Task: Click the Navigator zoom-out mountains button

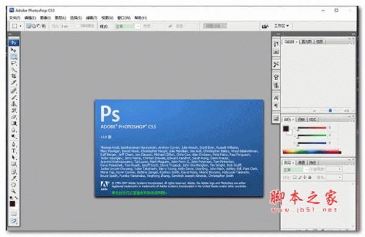Action: [315, 111]
